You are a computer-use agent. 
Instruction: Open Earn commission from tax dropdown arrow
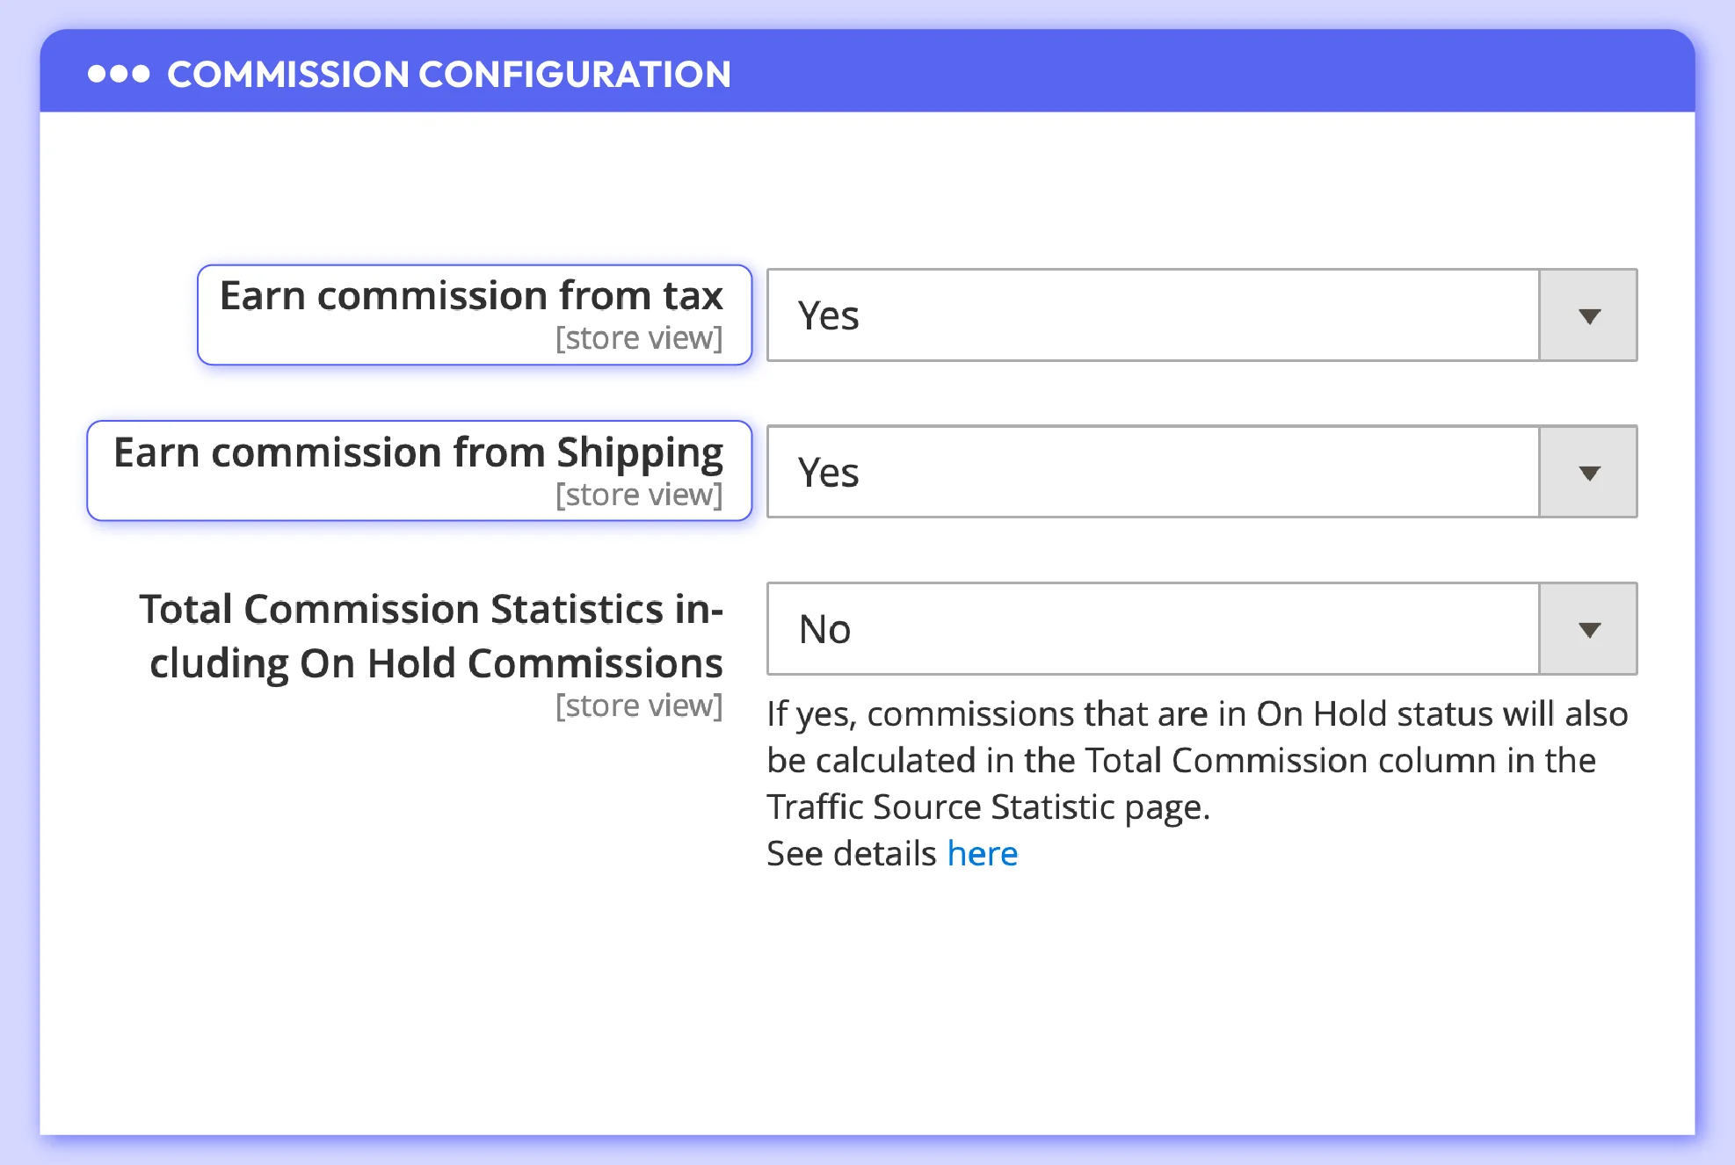pyautogui.click(x=1588, y=315)
